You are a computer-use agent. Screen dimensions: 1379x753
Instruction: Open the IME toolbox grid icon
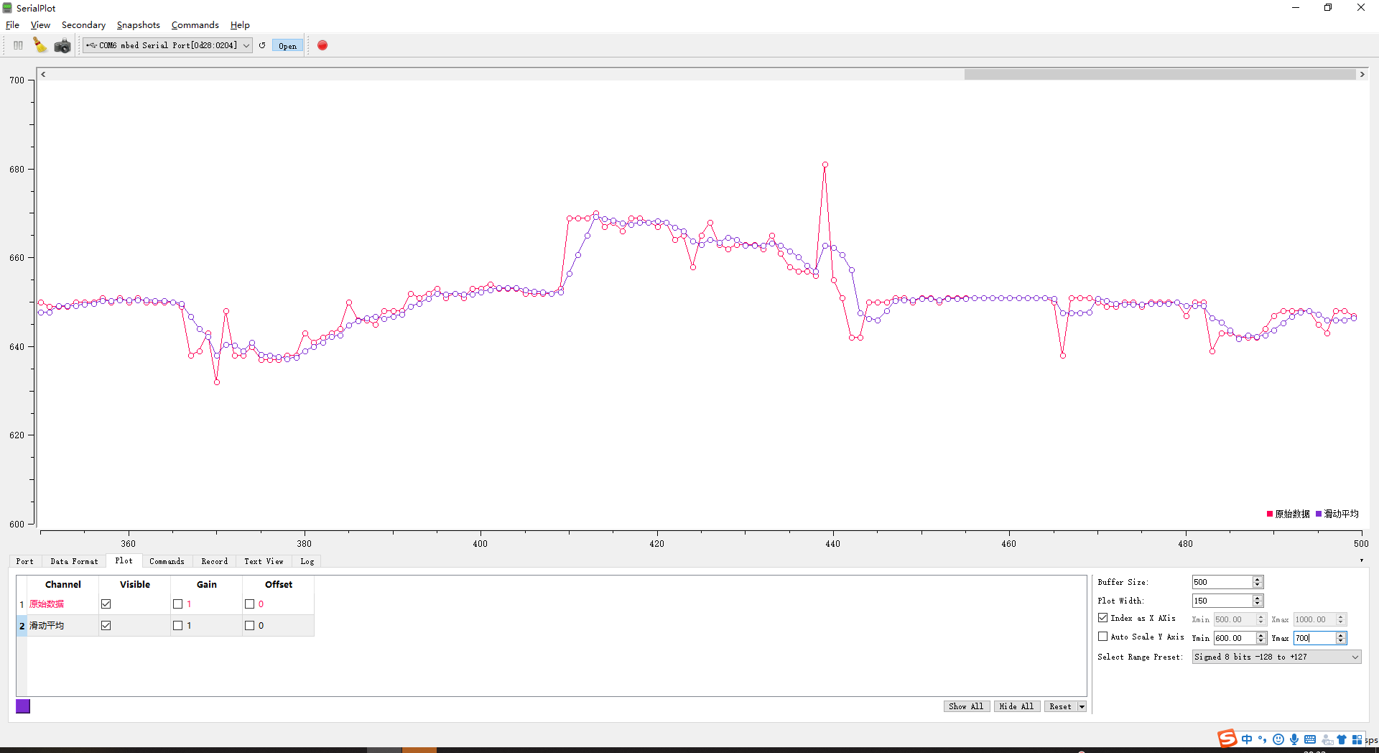(1357, 739)
